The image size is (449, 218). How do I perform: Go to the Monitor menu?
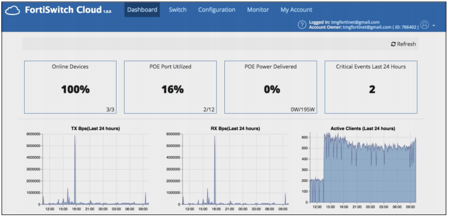(258, 10)
